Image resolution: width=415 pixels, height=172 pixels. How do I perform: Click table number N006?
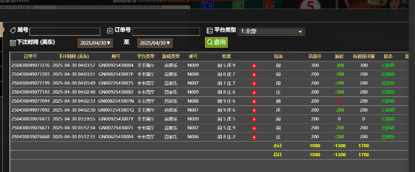[193, 137]
